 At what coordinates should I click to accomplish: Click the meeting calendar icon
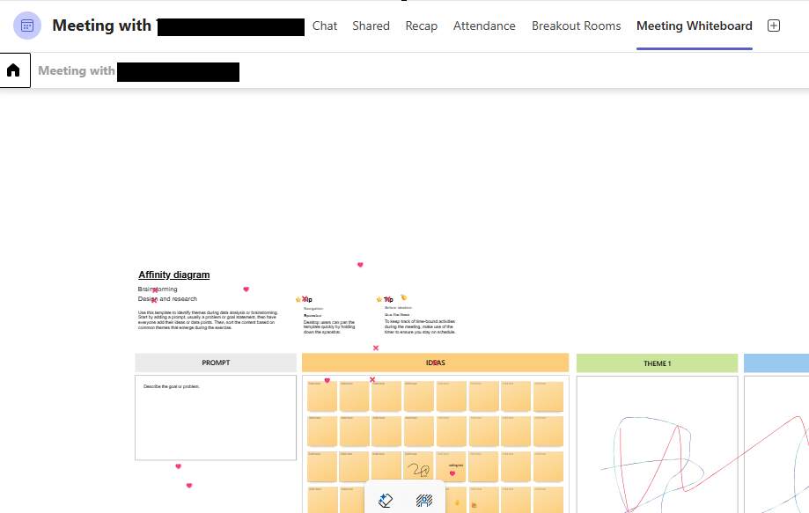pyautogui.click(x=27, y=26)
